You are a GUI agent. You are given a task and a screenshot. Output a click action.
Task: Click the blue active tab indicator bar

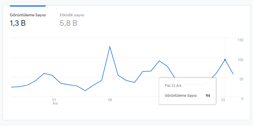click(28, 6)
